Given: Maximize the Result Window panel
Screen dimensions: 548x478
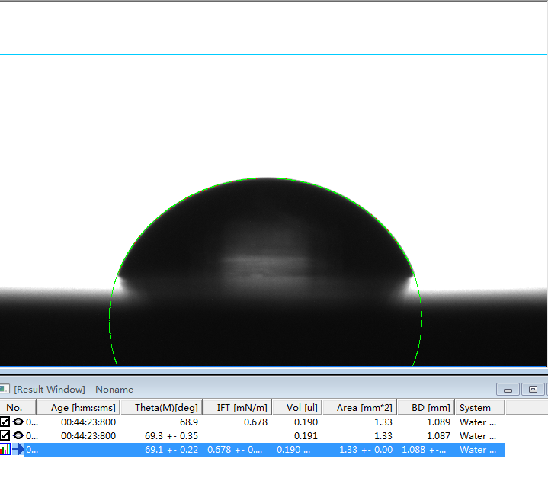Looking at the screenshot, I should pyautogui.click(x=533, y=390).
